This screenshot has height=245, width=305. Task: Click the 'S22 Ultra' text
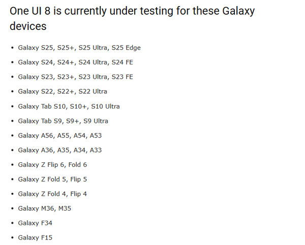[x=93, y=91]
